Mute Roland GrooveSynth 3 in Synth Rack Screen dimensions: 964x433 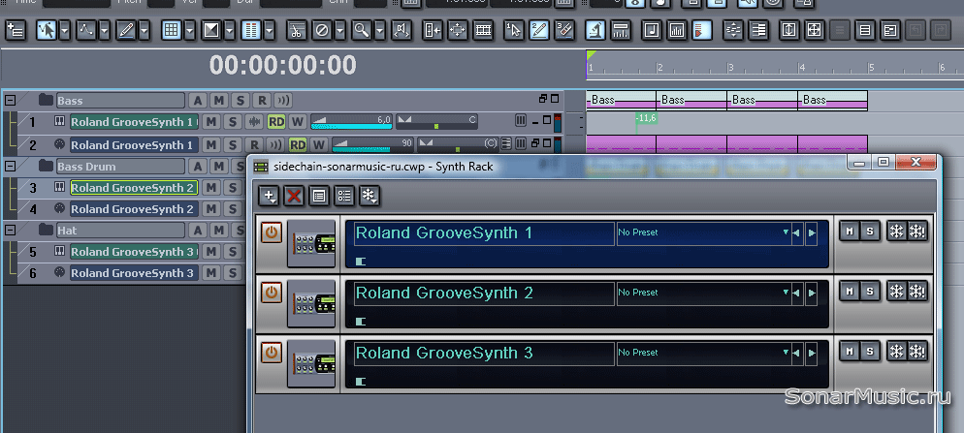[850, 351]
